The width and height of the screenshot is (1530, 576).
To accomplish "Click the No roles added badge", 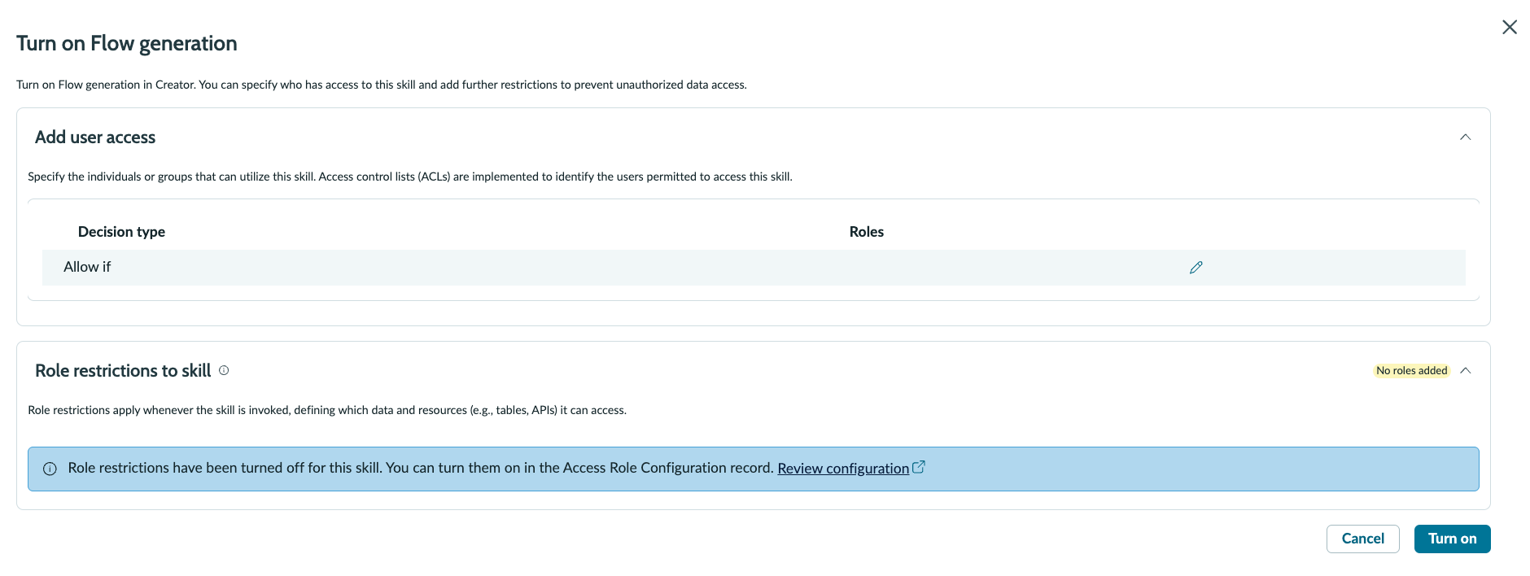I will point(1411,371).
